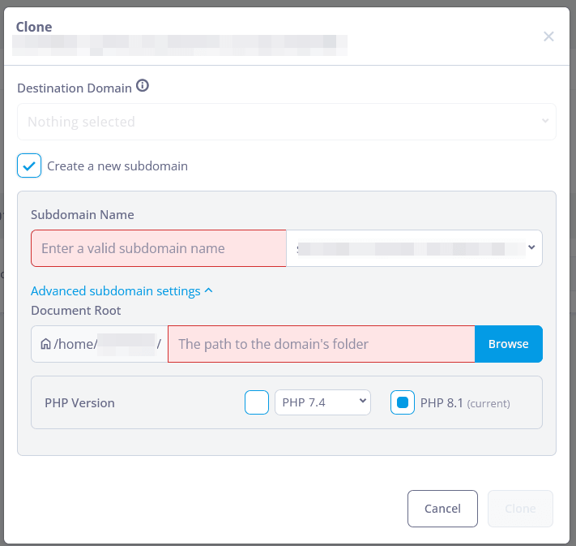
Task: Uncheck Create a new subdomain
Action: pyautogui.click(x=29, y=166)
